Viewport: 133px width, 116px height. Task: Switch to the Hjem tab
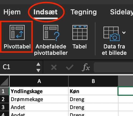point(12,12)
